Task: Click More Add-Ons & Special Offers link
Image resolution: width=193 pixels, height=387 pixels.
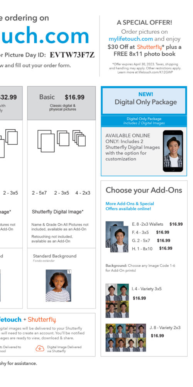Action: [x=130, y=206]
